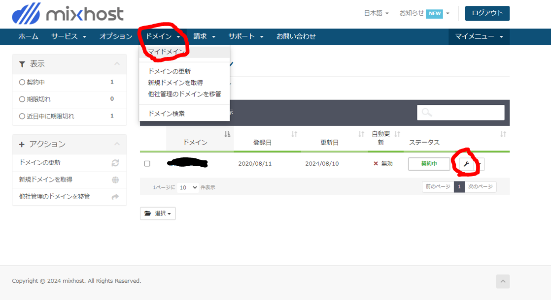
Task: Click the 前のページ pagination button
Action: click(438, 187)
